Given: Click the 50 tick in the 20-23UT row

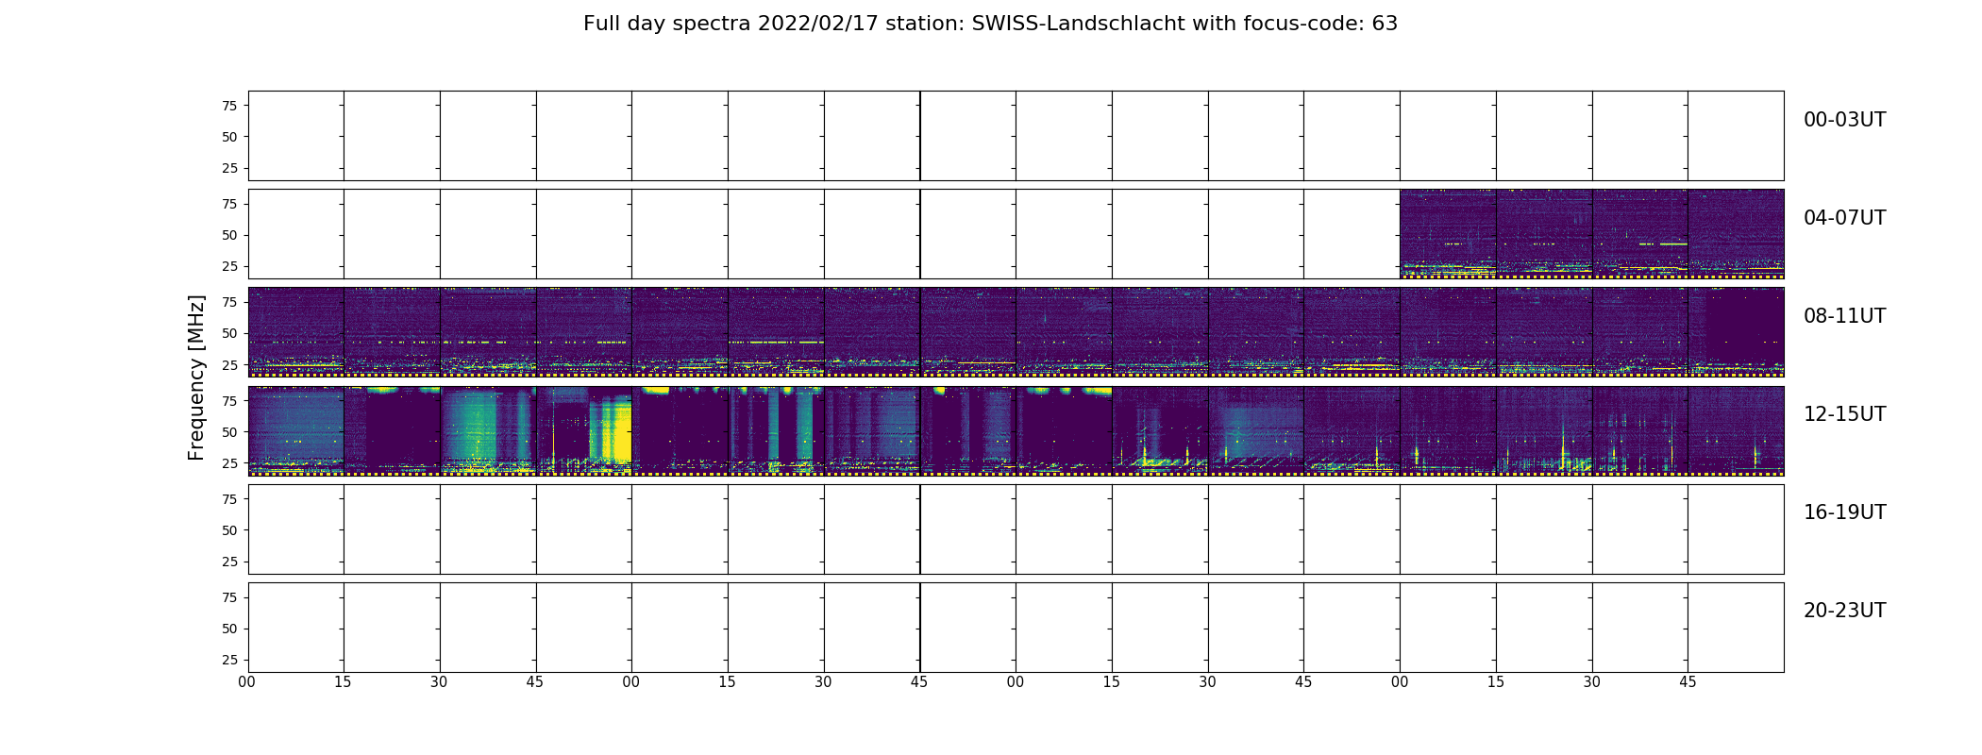Looking at the screenshot, I should pos(229,629).
